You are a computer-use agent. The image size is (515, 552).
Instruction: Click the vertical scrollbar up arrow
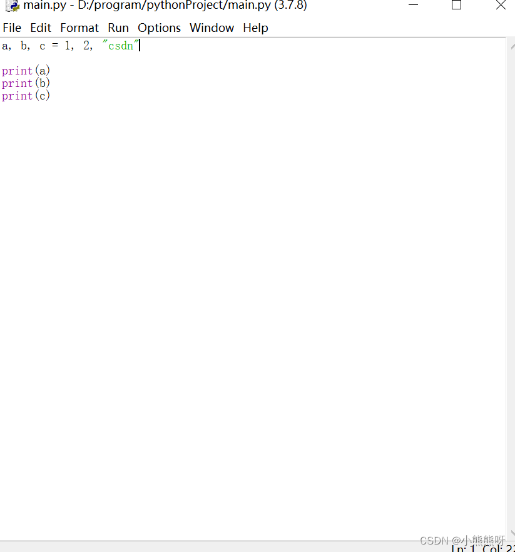tap(512, 46)
